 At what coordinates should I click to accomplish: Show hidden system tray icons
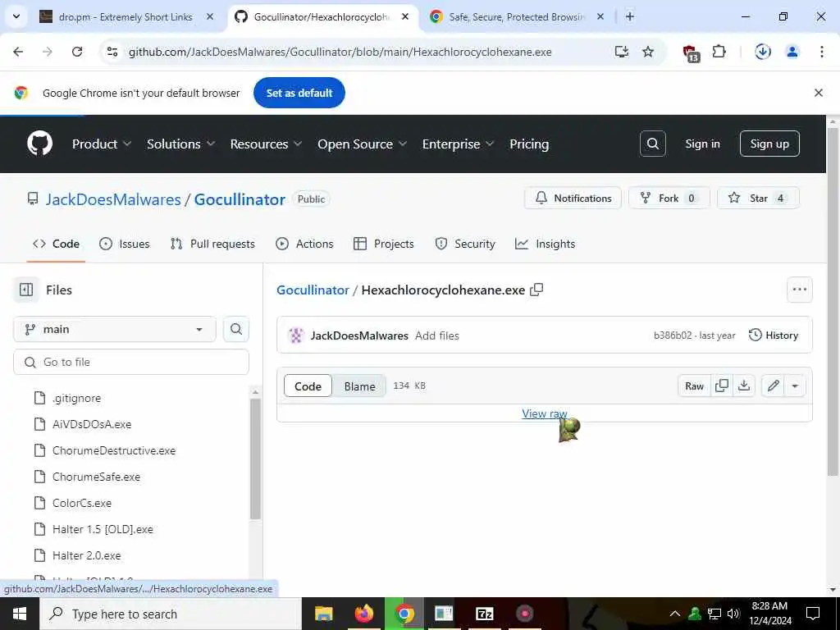click(x=675, y=614)
